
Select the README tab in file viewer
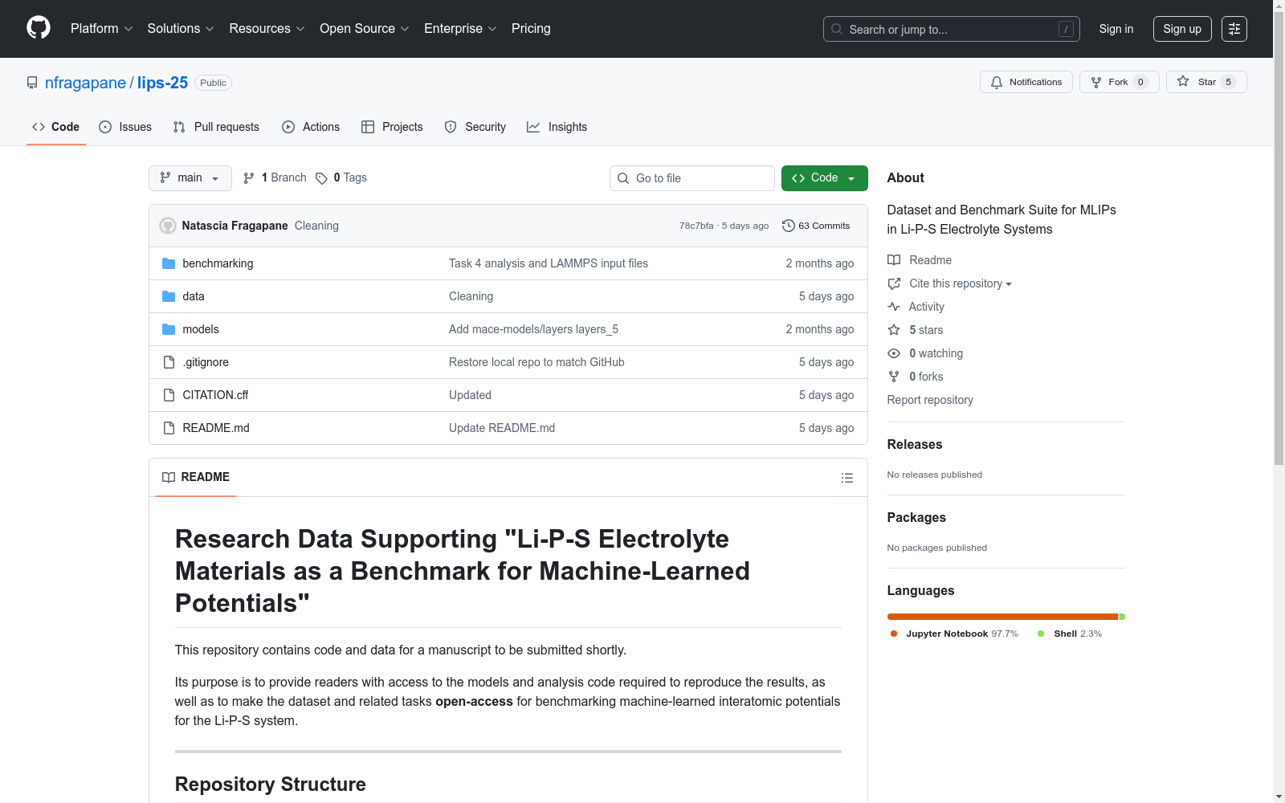196,477
